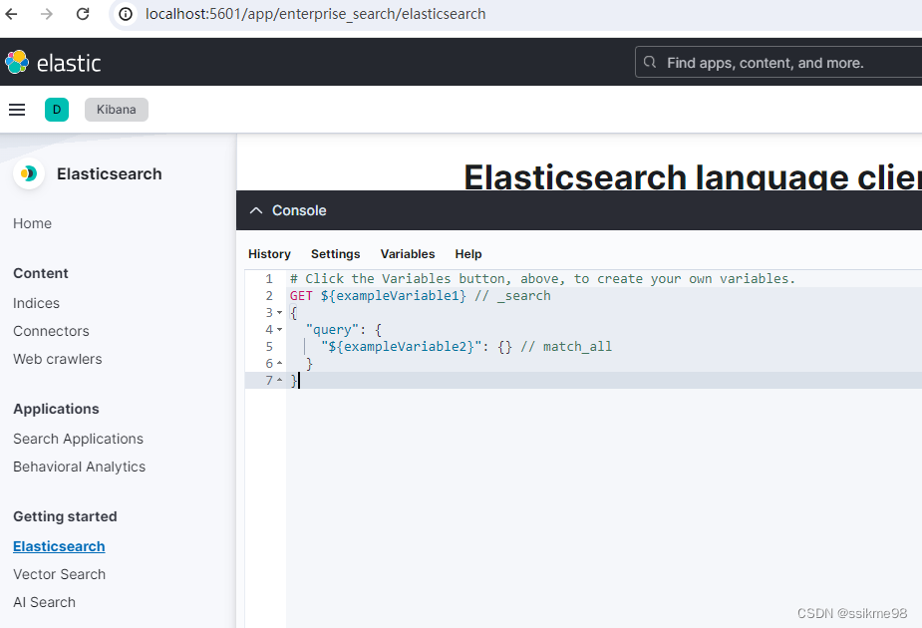
Task: Open Web crawlers in sidebar
Action: click(58, 359)
